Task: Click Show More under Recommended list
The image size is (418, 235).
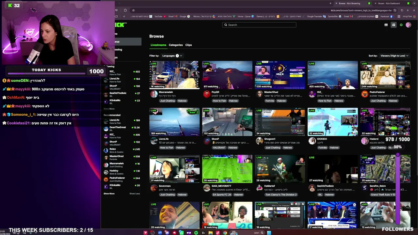Action: [109, 194]
